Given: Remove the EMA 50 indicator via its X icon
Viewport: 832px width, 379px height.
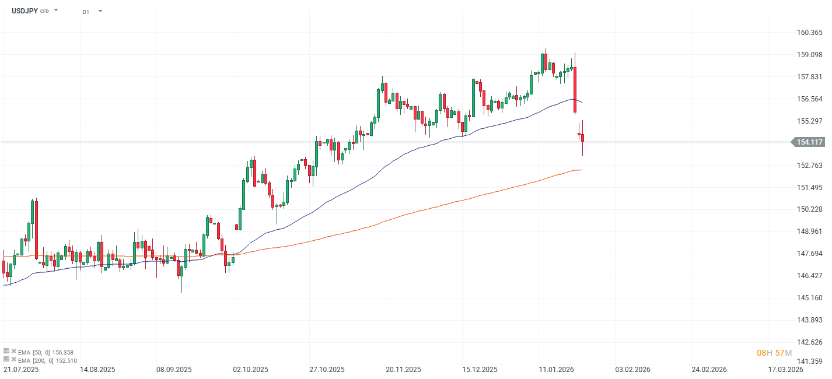Looking at the screenshot, I should pyautogui.click(x=13, y=352).
